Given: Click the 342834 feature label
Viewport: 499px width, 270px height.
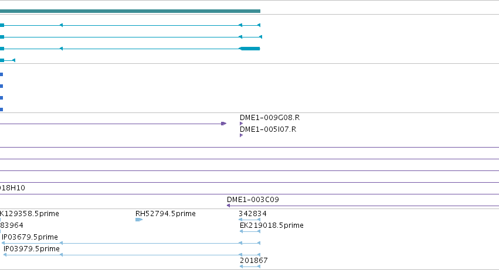Looking at the screenshot, I should pyautogui.click(x=253, y=214).
